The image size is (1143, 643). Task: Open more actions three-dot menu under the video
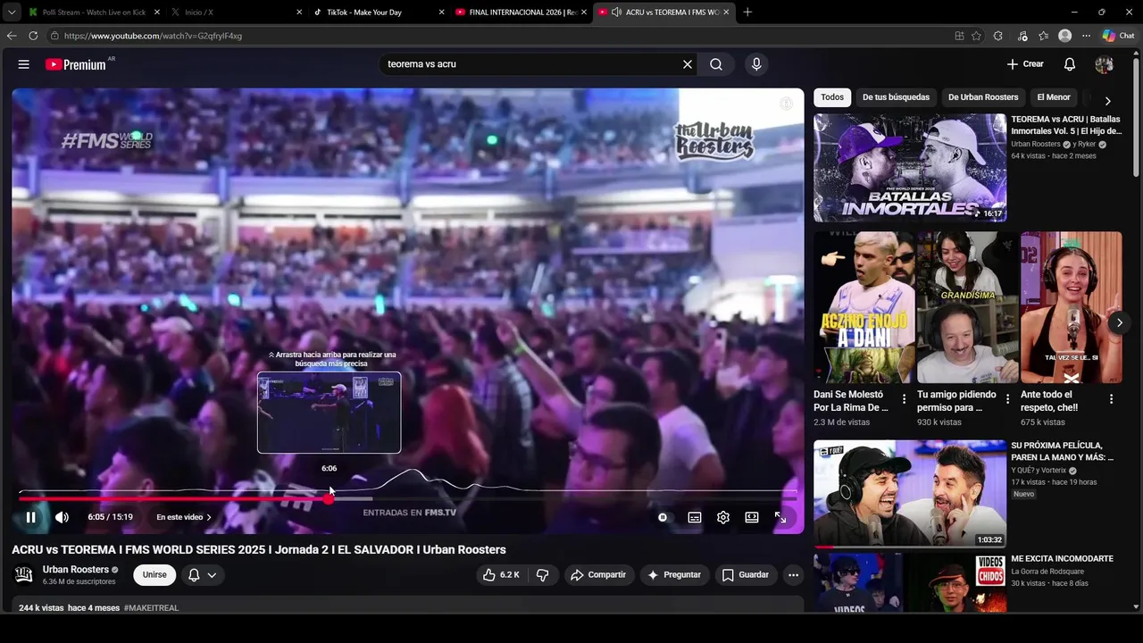793,575
